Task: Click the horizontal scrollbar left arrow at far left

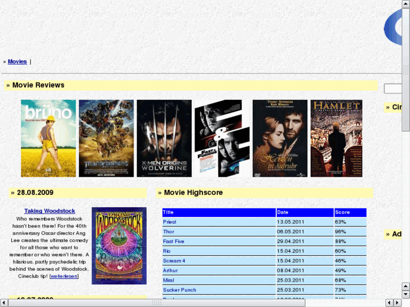Action: tap(4, 303)
